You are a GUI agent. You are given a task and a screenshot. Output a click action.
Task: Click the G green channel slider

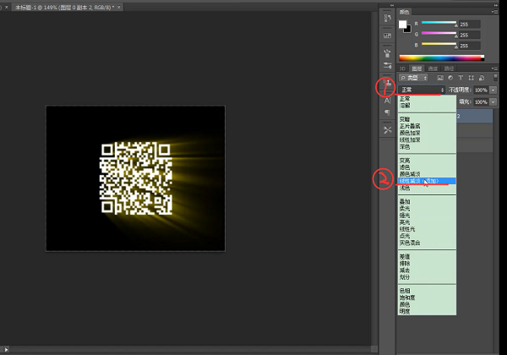pos(439,34)
